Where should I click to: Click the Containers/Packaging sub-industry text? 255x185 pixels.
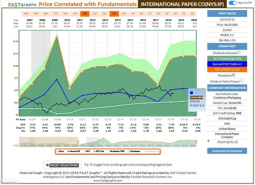point(227,98)
